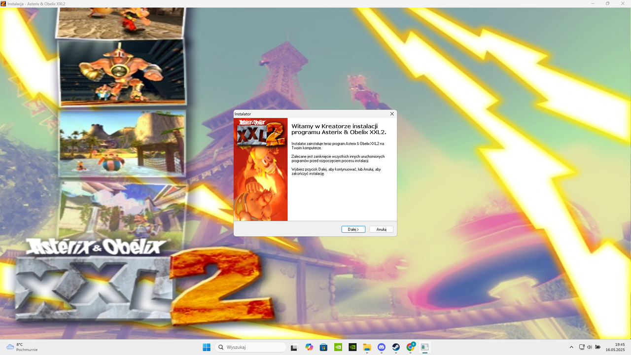The height and width of the screenshot is (355, 631).
Task: Switch to Steam on the taskbar
Action: tap(396, 347)
